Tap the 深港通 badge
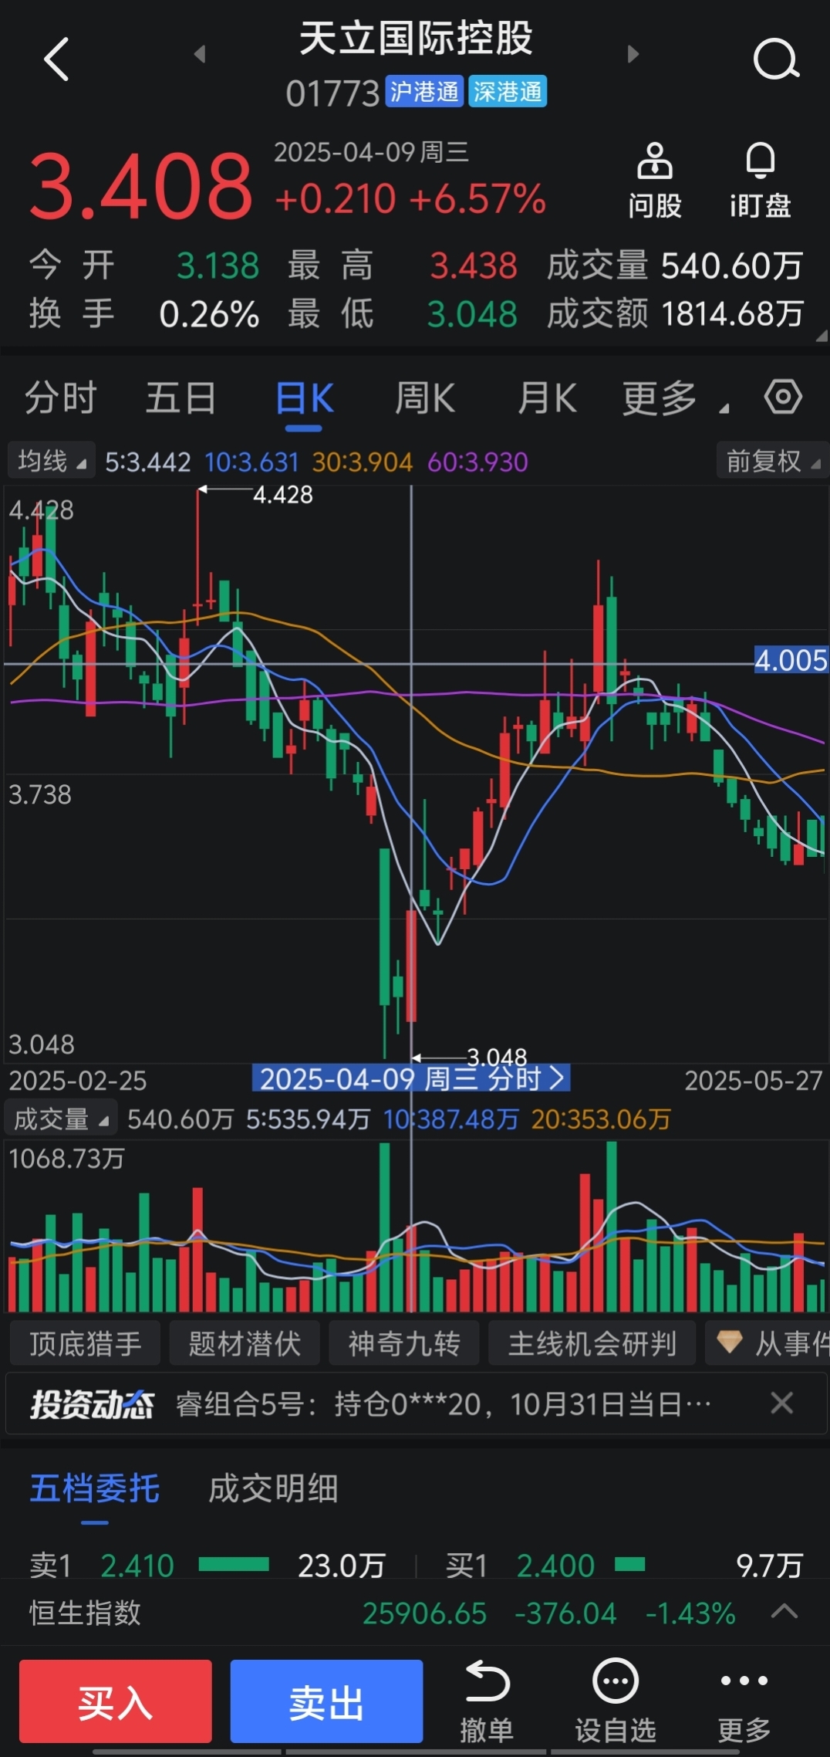830x1757 pixels. [508, 92]
